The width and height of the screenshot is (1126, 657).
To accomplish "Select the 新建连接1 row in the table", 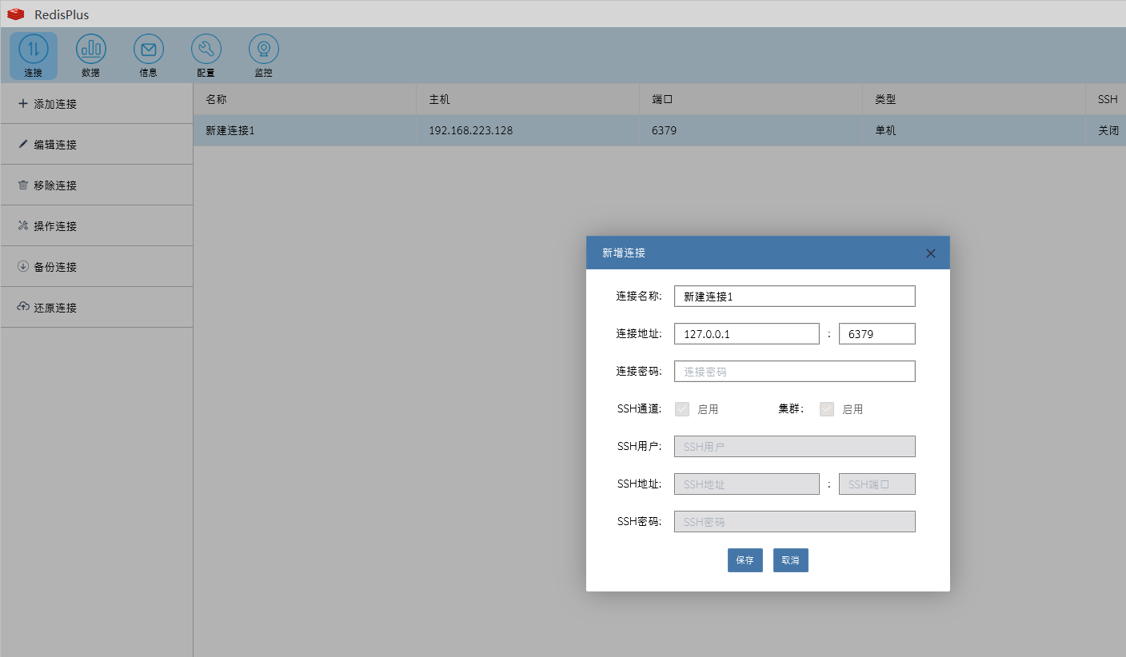I will click(x=660, y=130).
